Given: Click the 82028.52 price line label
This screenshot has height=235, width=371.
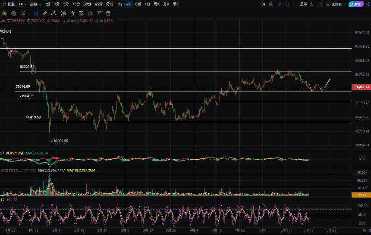Looking at the screenshot, I should point(27,67).
